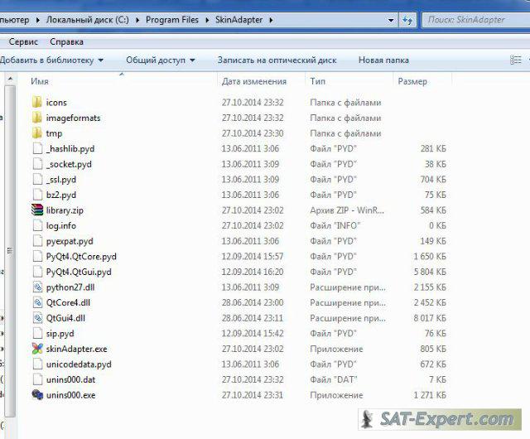Screen dimensions: 530x439
Task: Click the 12.09.2014 16:20 date cell
Action: click(x=253, y=272)
